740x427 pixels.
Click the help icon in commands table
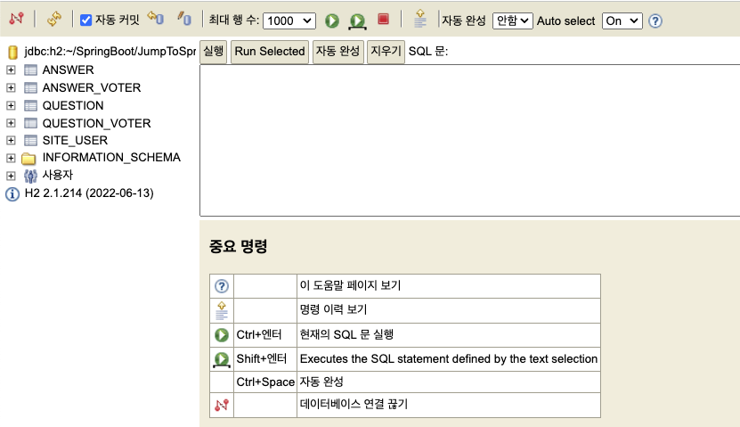pos(222,286)
